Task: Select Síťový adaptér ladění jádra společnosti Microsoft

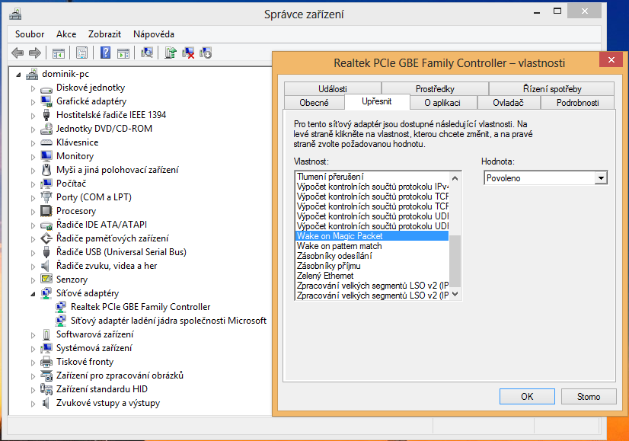Action: point(168,321)
